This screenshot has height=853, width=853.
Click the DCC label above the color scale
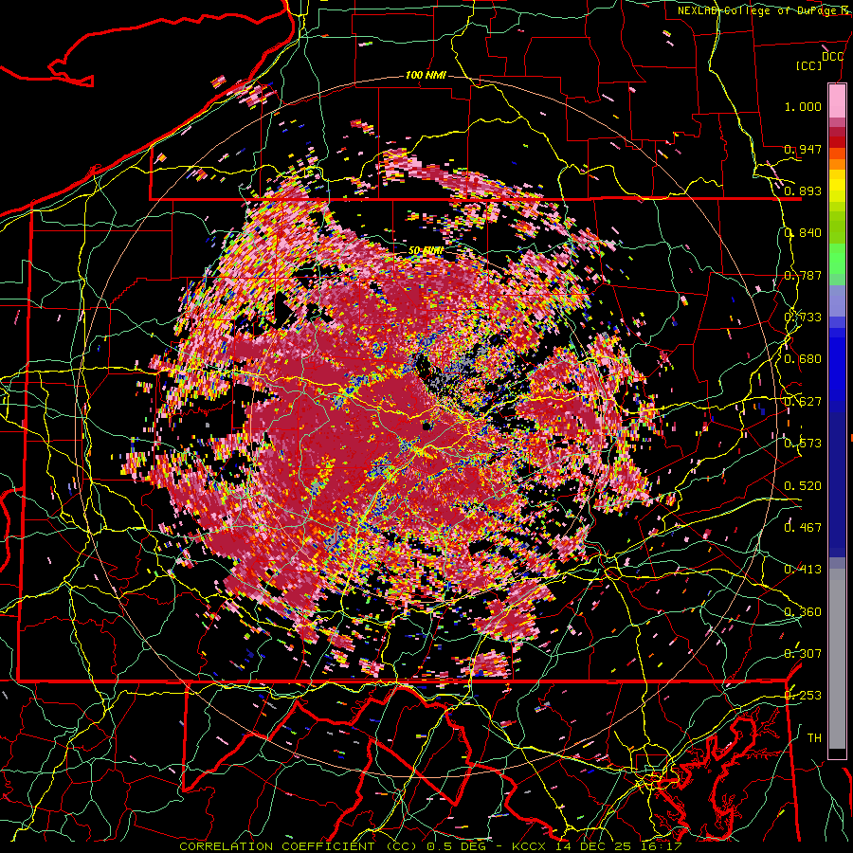pos(833,57)
